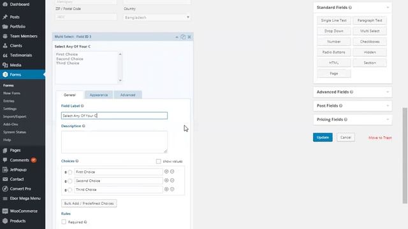Click the WooCommerce sidebar icon
This screenshot has width=408, height=229.
tap(5, 211)
